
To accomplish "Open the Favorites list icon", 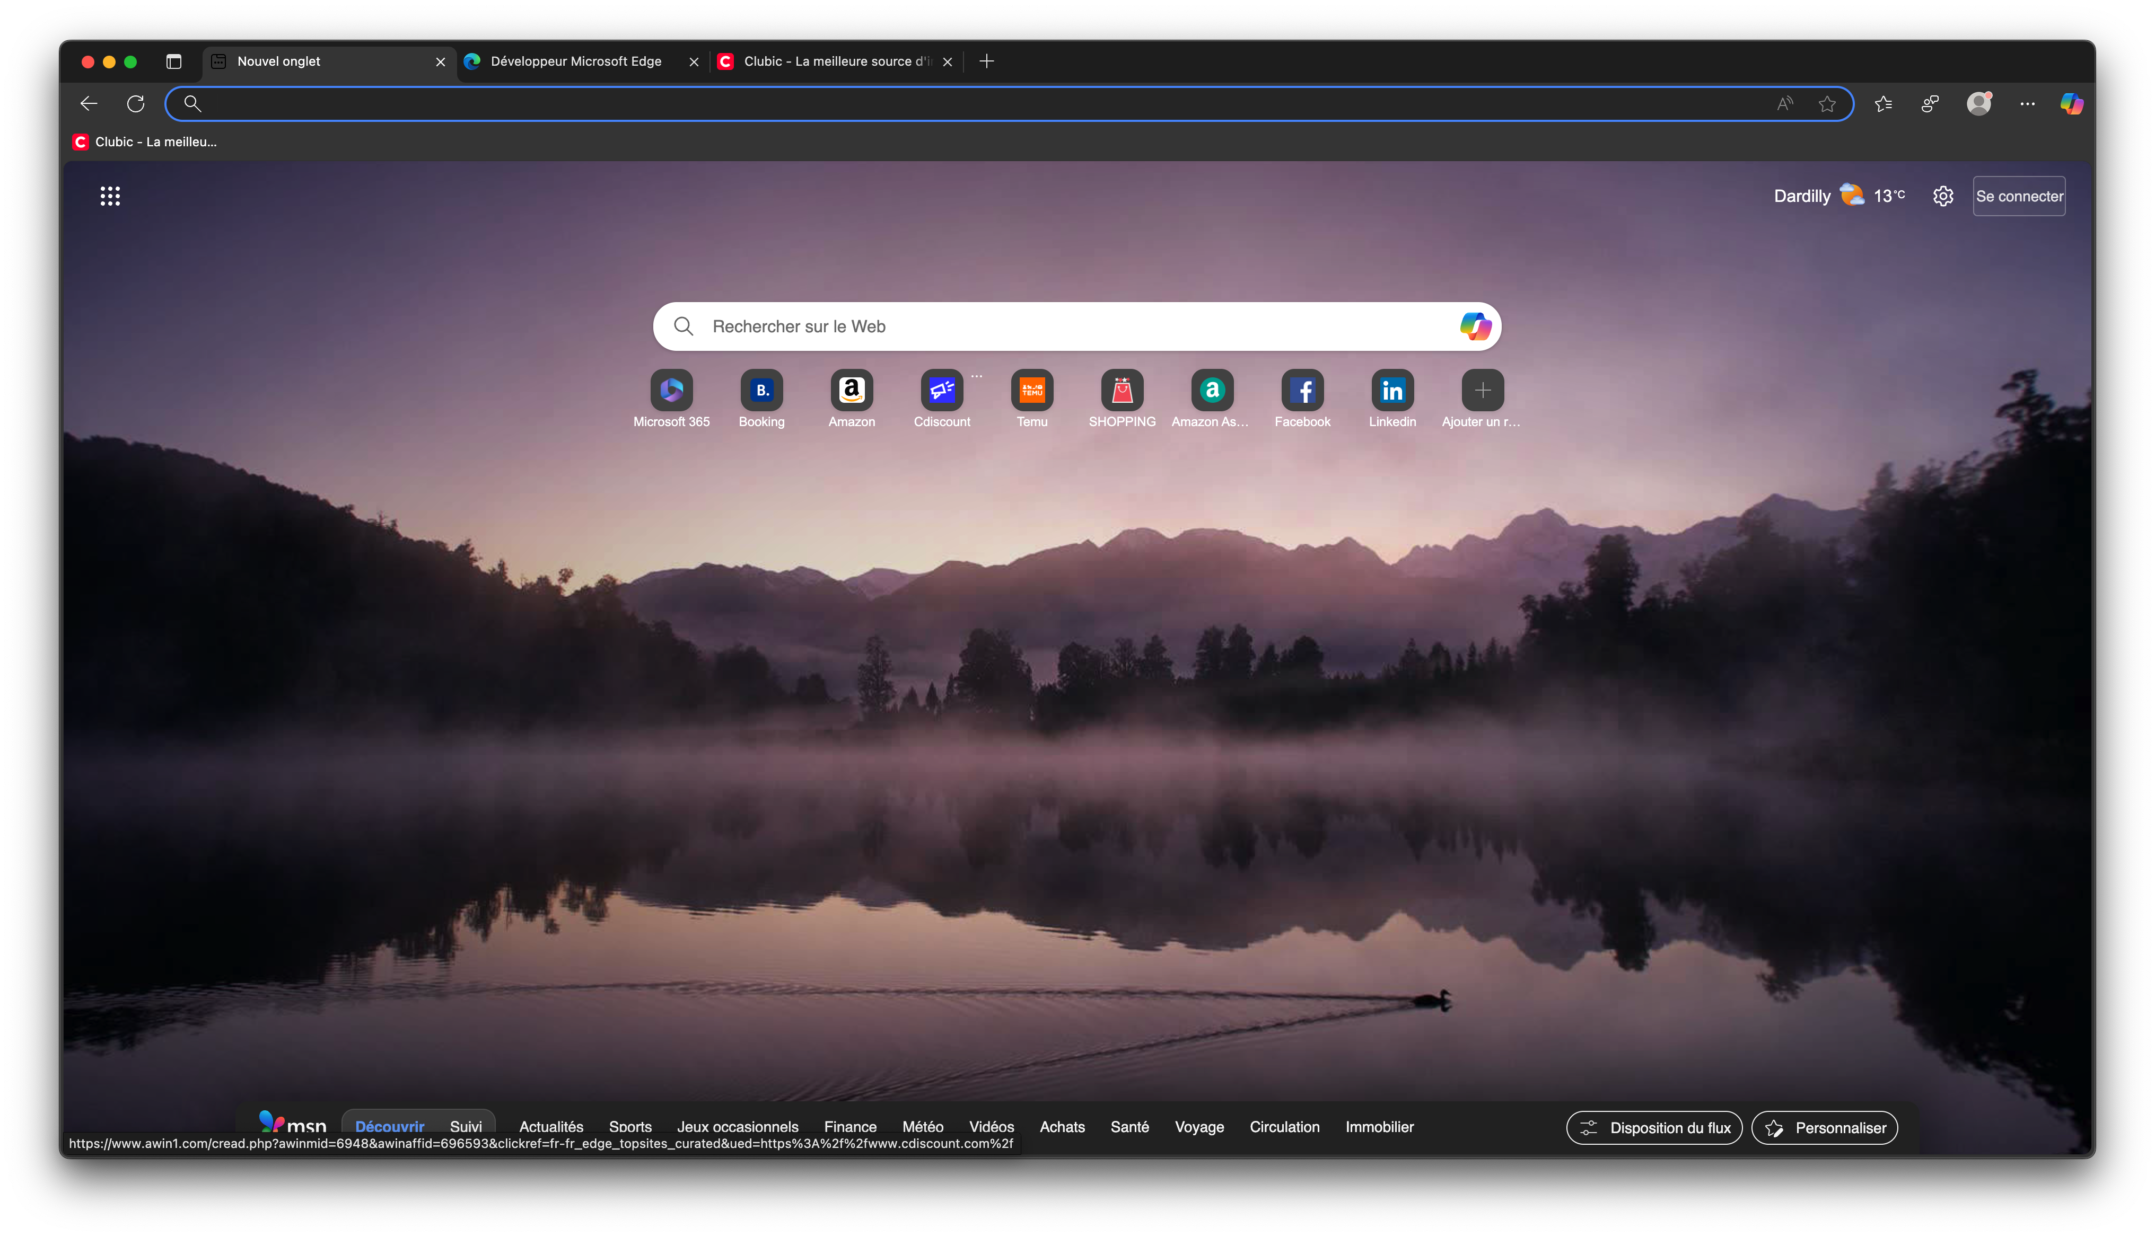I will point(1883,104).
